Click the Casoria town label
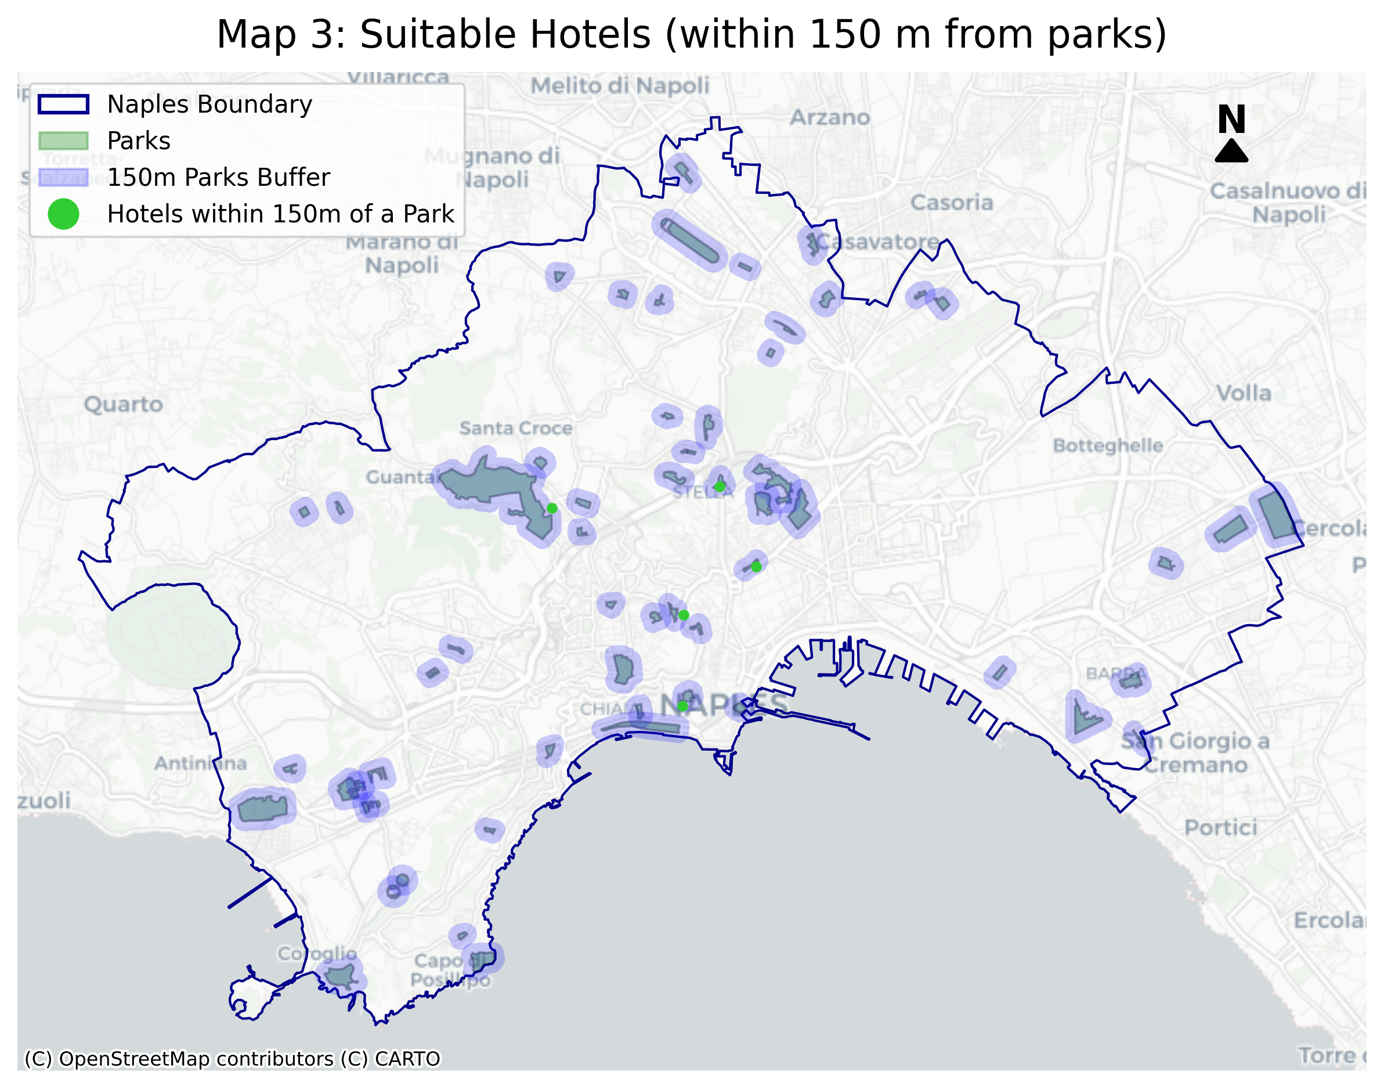 951,203
